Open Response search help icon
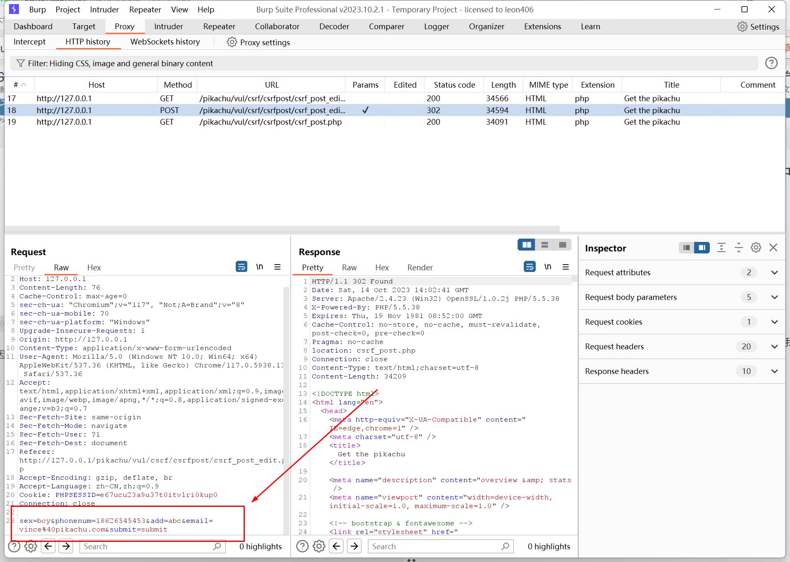Screen dimensions: 790x562 (x=302, y=546)
